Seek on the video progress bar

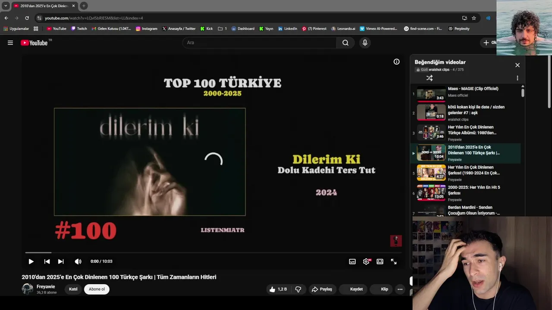click(213, 253)
